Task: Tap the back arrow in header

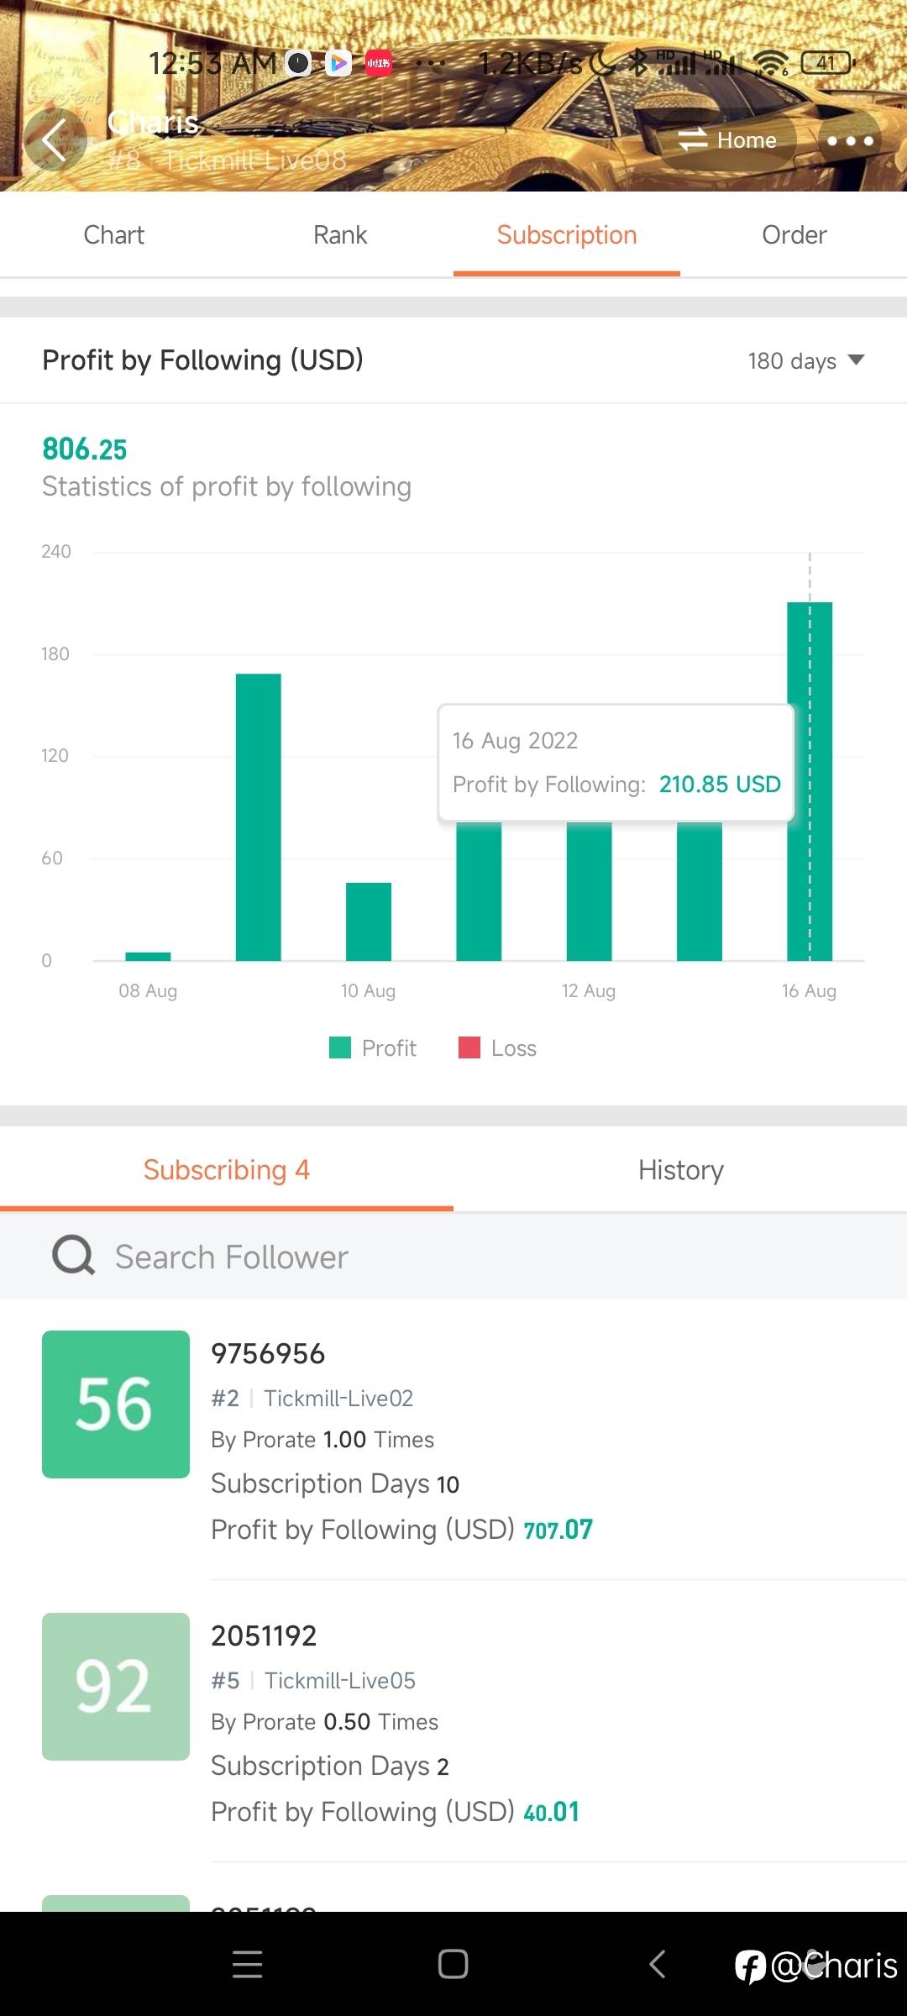Action: 55,140
